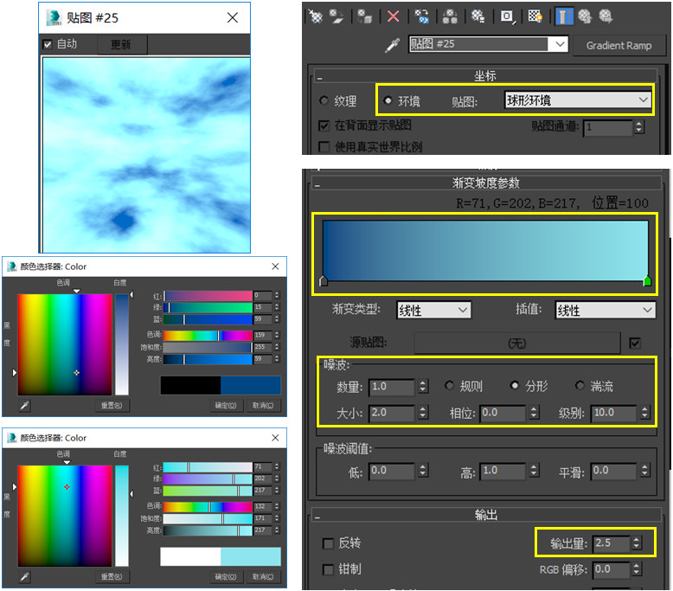Click the green gradient flag at position 100
This screenshot has height=591, width=673.
click(647, 281)
